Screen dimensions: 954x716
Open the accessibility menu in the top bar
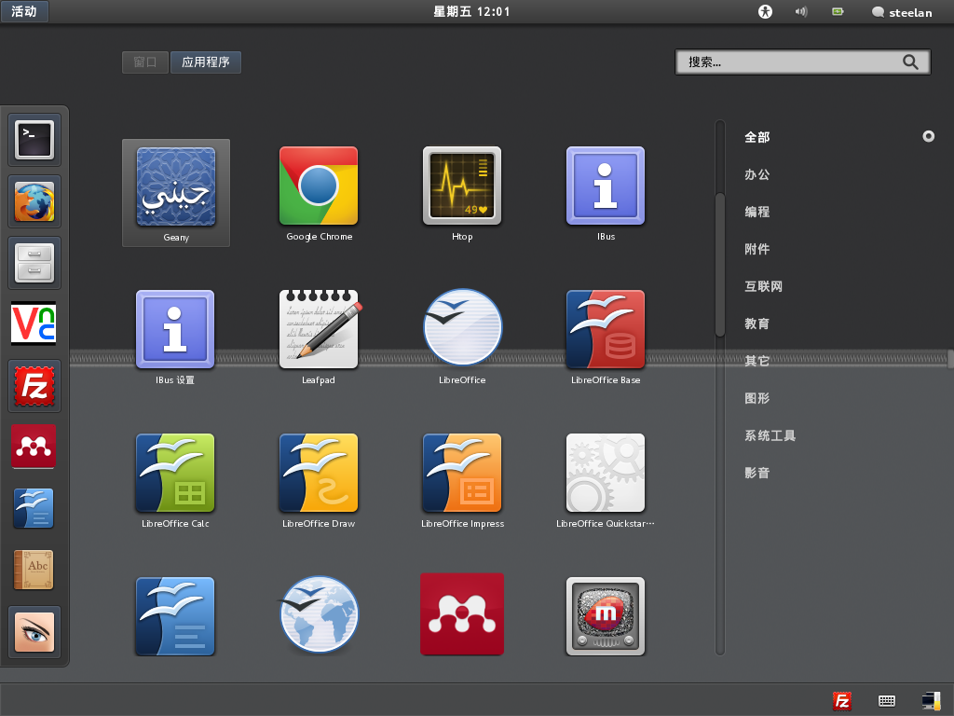click(766, 11)
